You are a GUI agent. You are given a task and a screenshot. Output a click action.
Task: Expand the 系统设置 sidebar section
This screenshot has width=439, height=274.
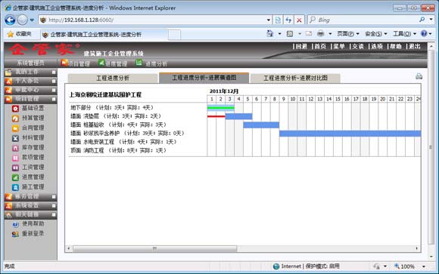(x=54, y=205)
